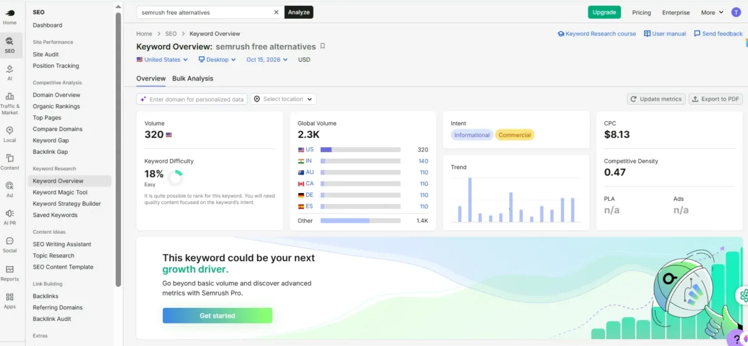Expand the More menu in header
Image resolution: width=748 pixels, height=346 pixels.
712,12
